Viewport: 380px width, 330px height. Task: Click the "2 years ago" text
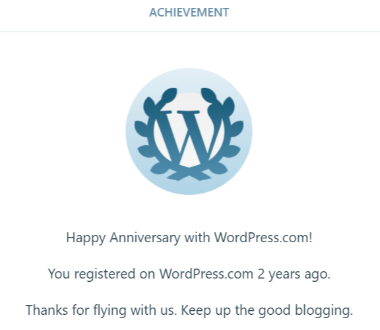tap(294, 275)
